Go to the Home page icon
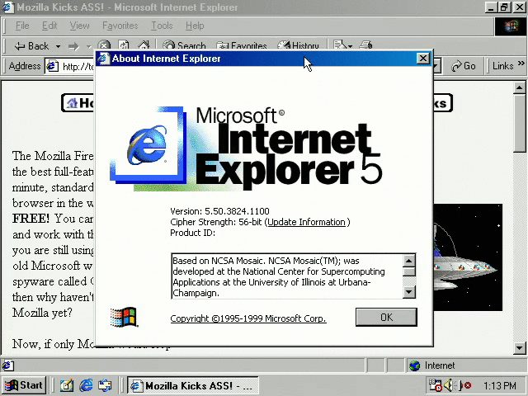Viewport: 528px width, 396px height. pos(144,45)
